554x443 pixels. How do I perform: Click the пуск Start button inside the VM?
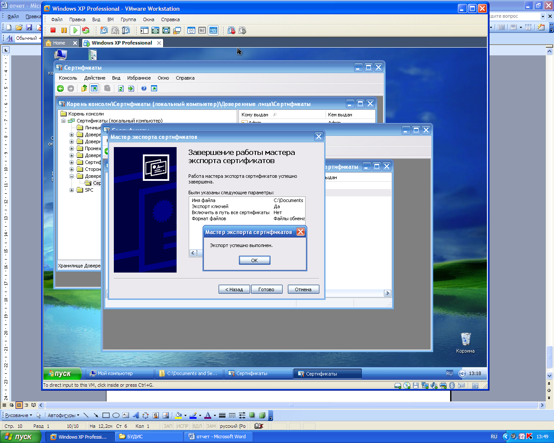(x=63, y=373)
